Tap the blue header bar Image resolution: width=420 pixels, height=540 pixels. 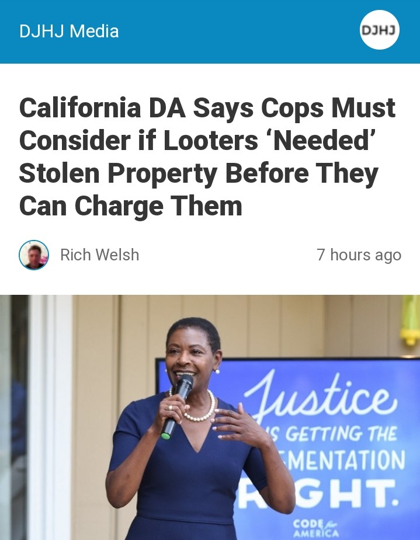click(210, 32)
